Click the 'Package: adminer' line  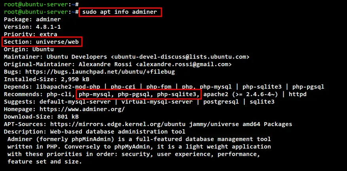pos(32,19)
